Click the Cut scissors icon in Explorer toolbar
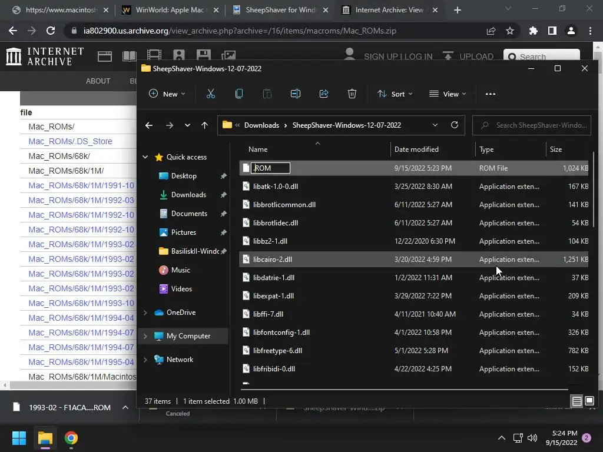Screen dimensions: 603x452 click(x=211, y=94)
